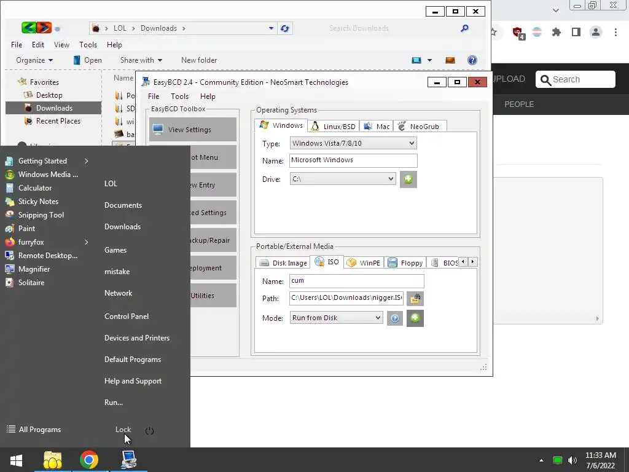The image size is (629, 472).
Task: Open the Share with dropdown
Action: 141,60
